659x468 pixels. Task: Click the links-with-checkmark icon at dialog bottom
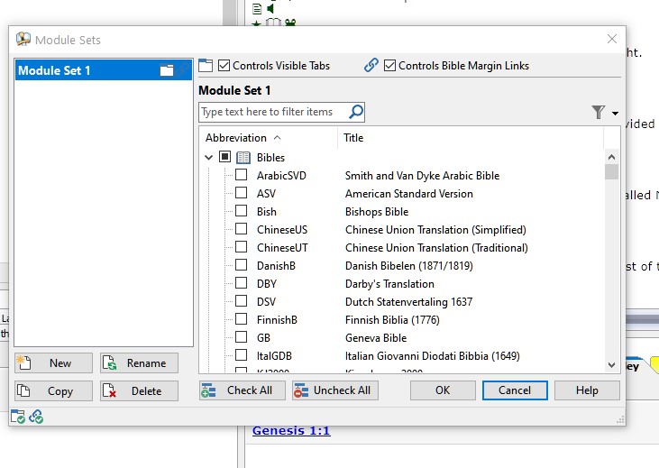36,417
